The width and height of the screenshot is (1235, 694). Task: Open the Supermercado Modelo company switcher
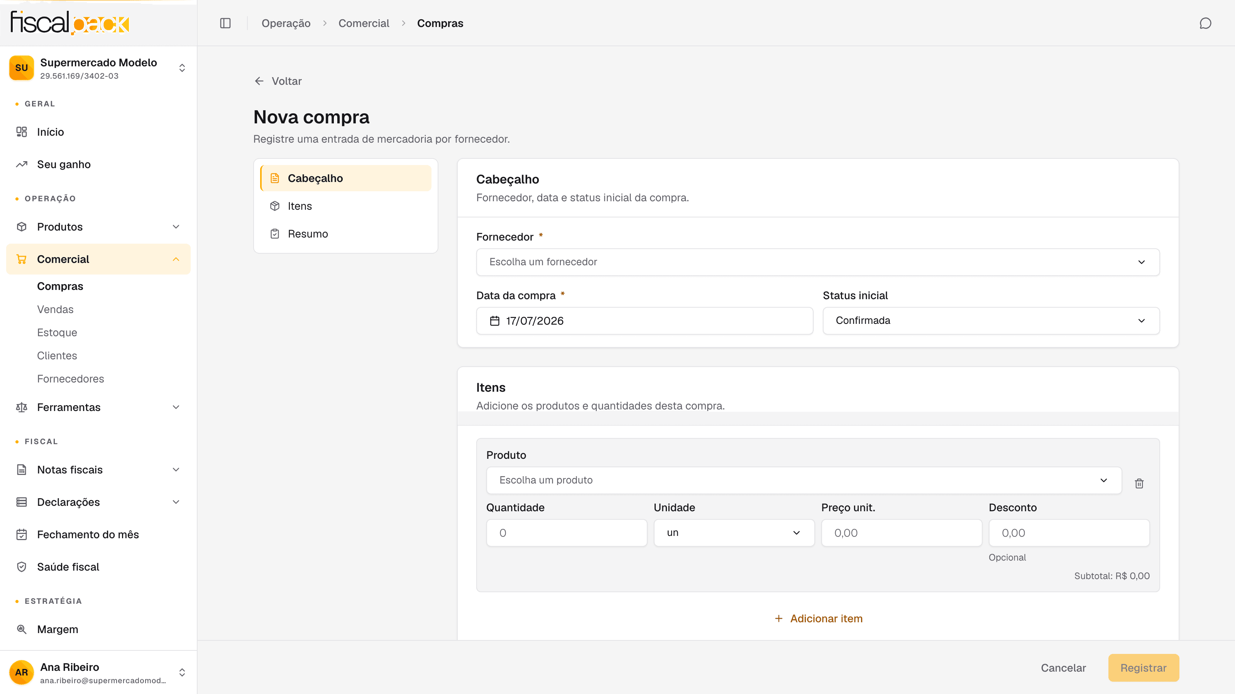point(98,68)
